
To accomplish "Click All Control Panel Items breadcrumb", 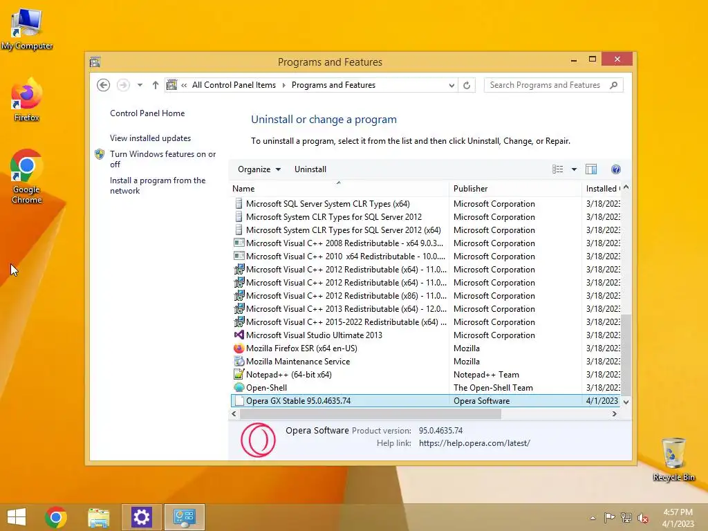I will click(x=234, y=85).
